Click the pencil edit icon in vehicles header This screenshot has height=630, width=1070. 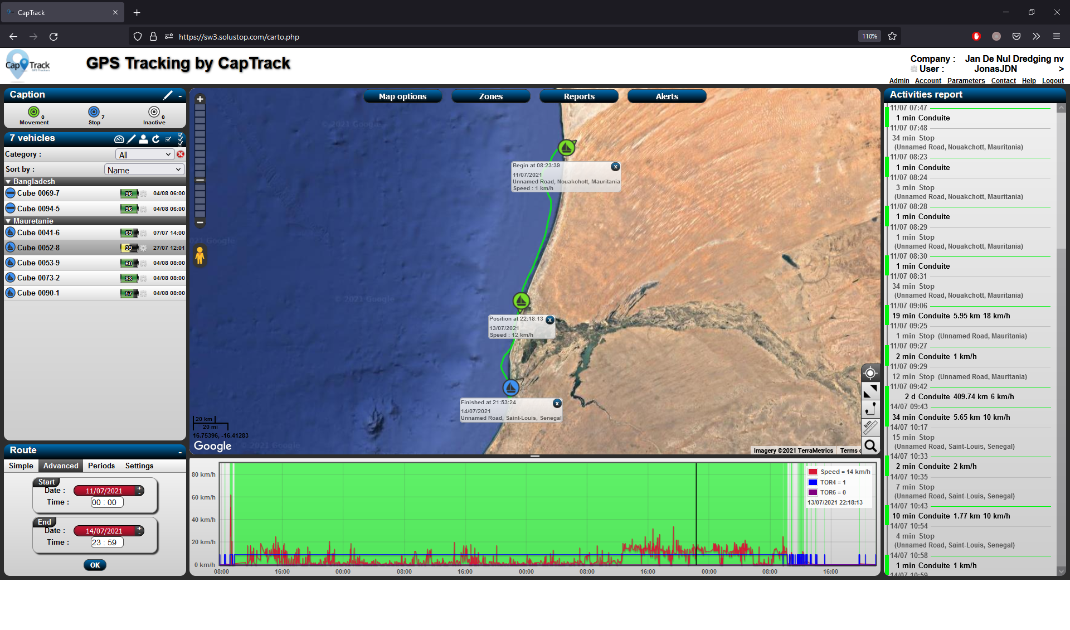132,139
